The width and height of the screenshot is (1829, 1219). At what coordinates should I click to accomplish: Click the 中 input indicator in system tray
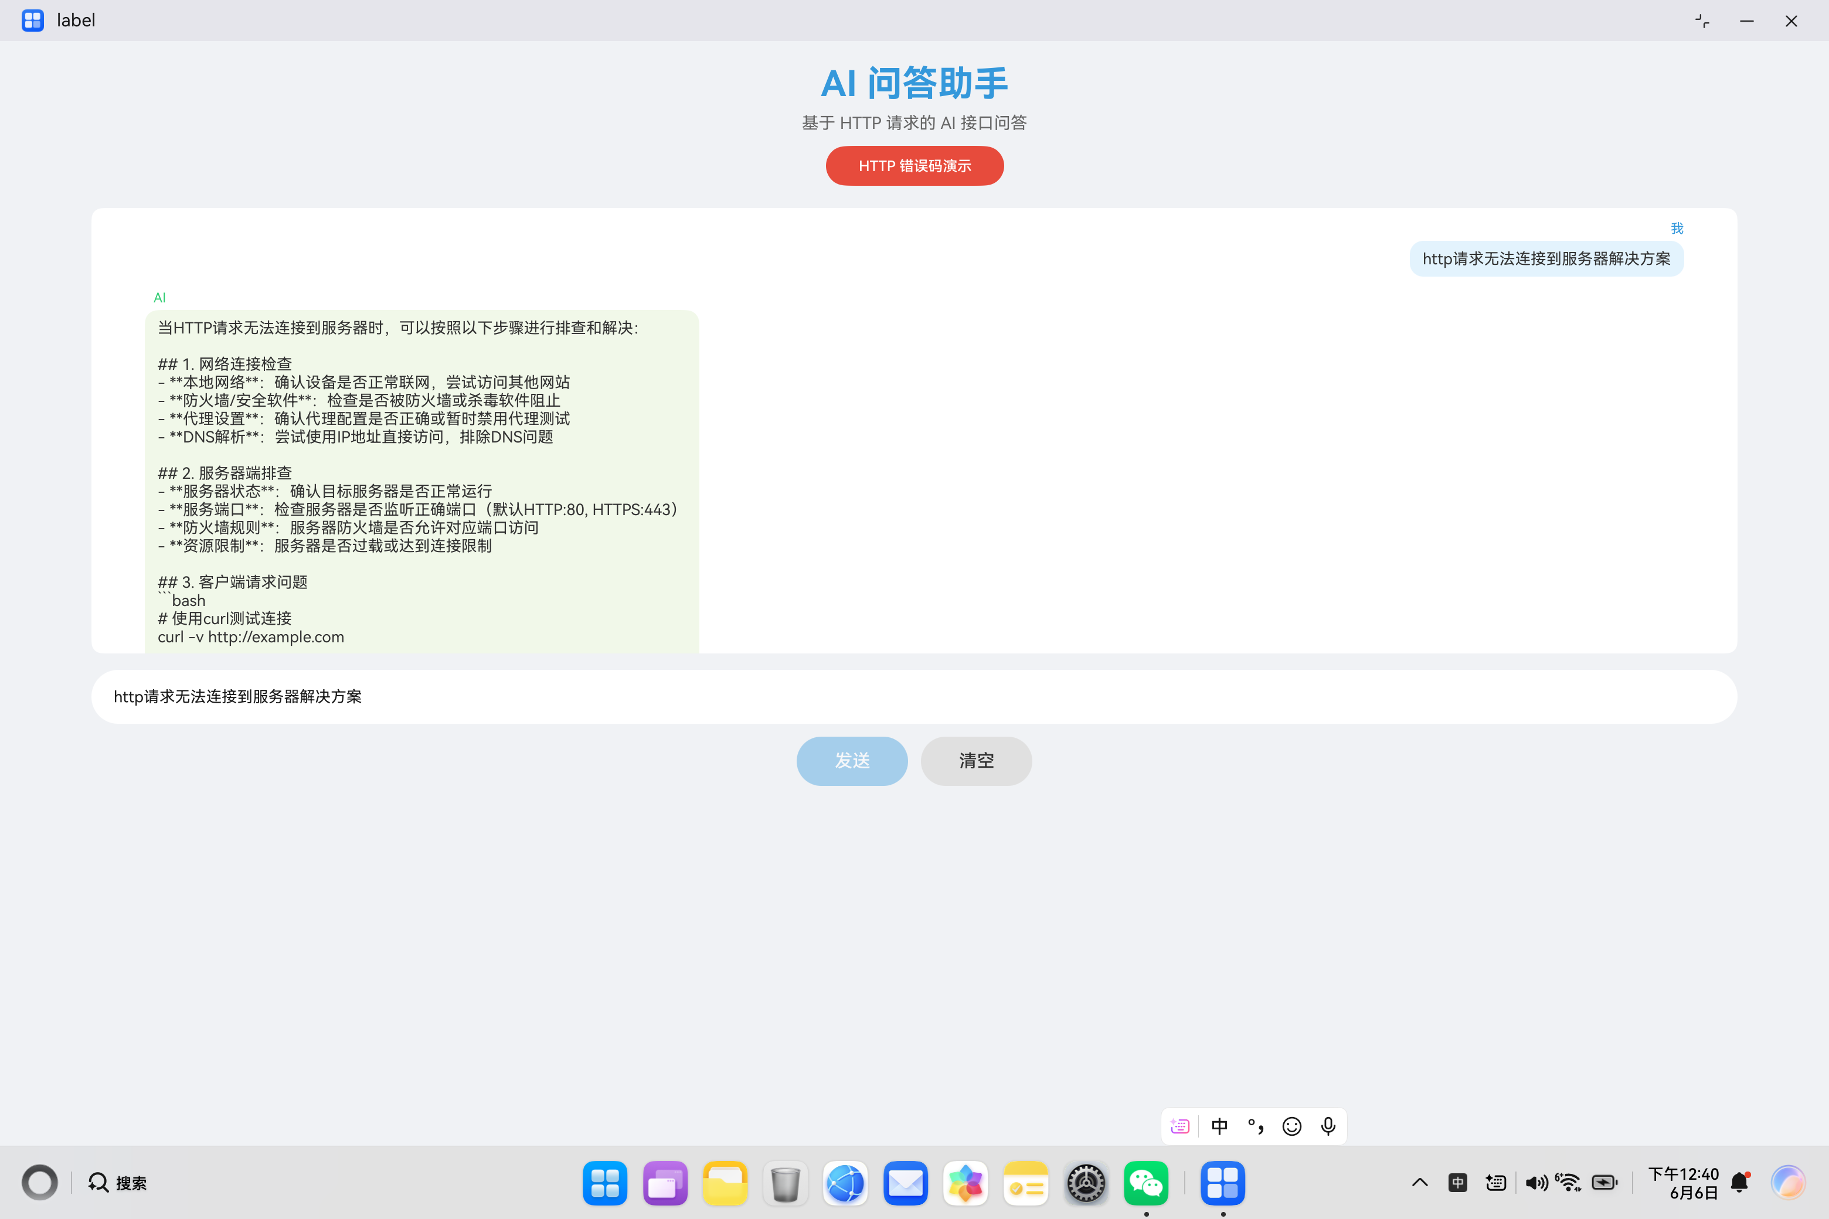tap(1457, 1183)
